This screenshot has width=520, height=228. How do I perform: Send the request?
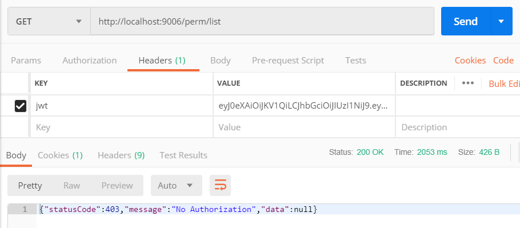click(x=466, y=22)
